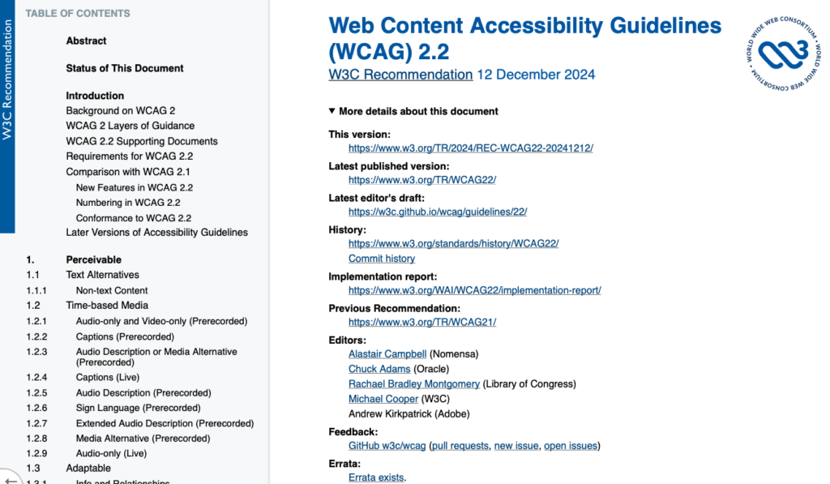Open the GitHub w3c/wcag repository link

pos(386,445)
